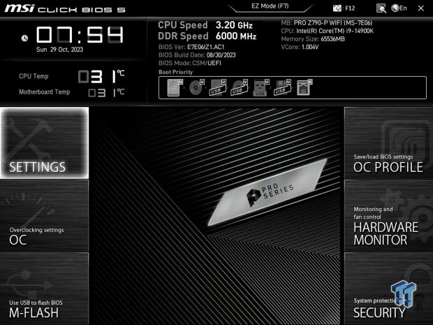Select the hard disk boot device icon

pos(175,87)
